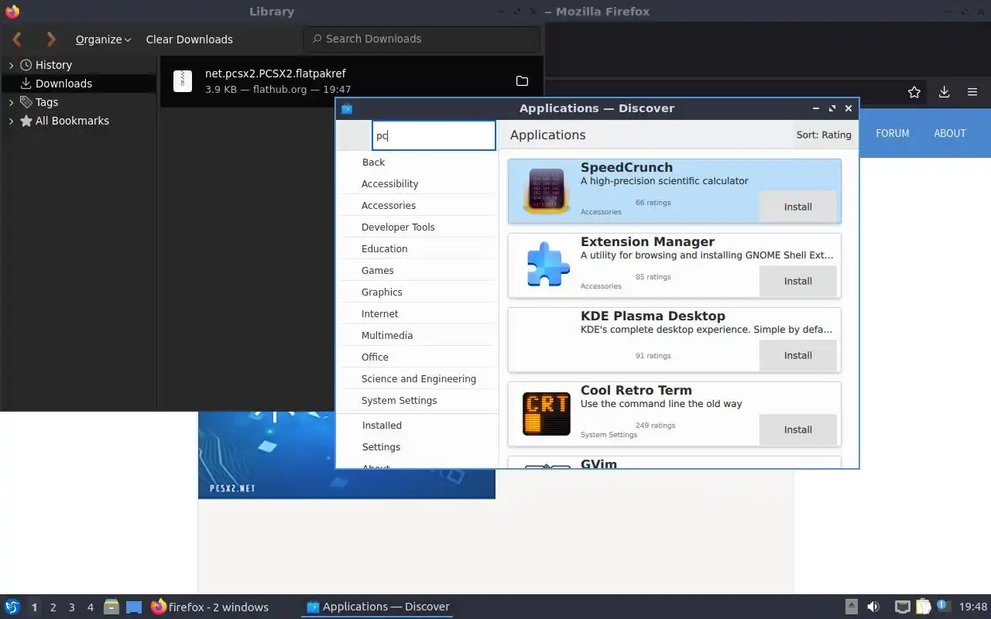Select net.pcsx2.PCSX2.flatpakref download entry
This screenshot has height=619, width=991.
tap(351, 81)
